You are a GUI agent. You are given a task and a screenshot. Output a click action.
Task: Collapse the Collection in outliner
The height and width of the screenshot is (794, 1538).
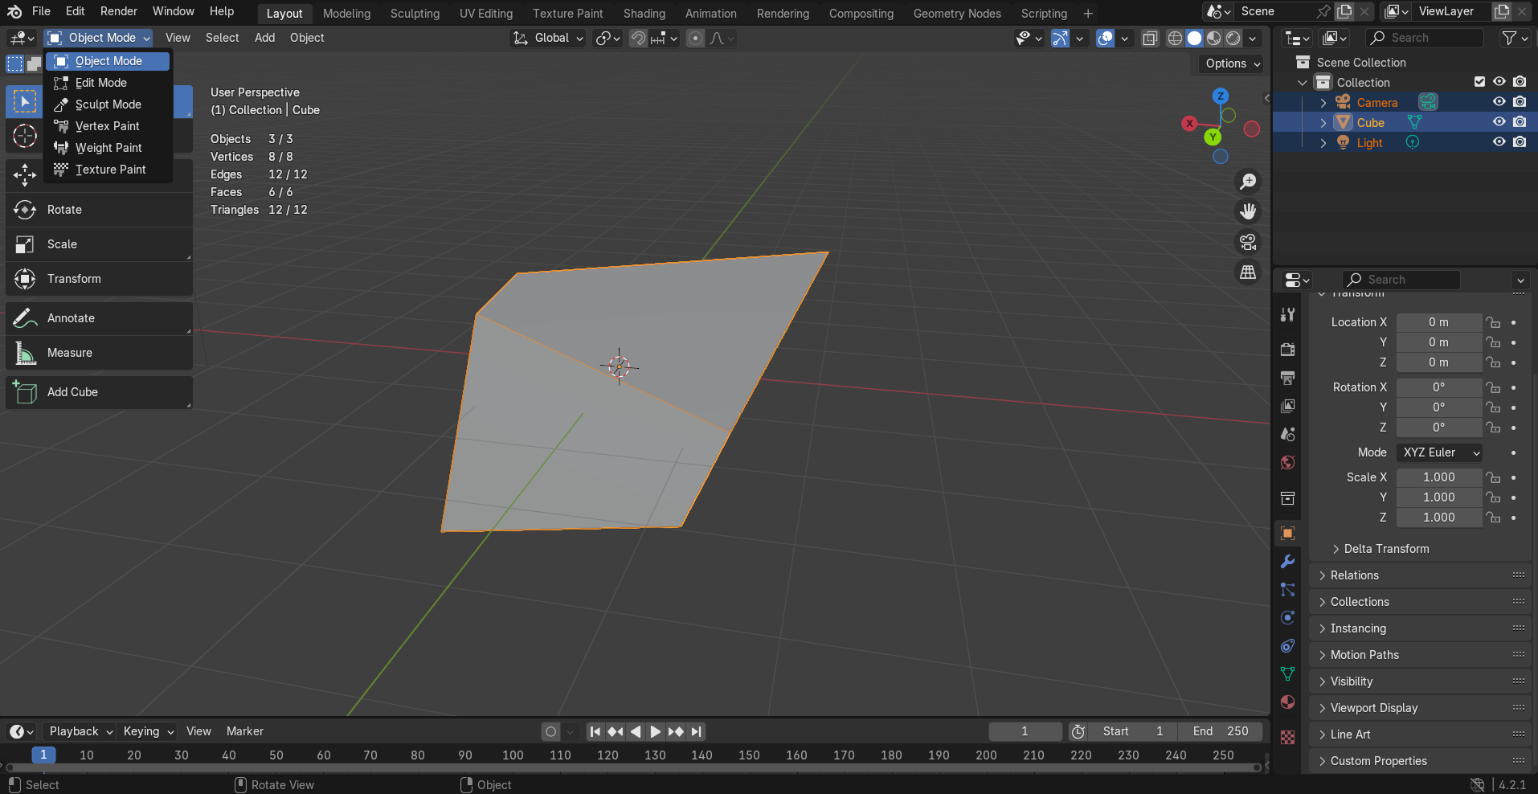1303,83
